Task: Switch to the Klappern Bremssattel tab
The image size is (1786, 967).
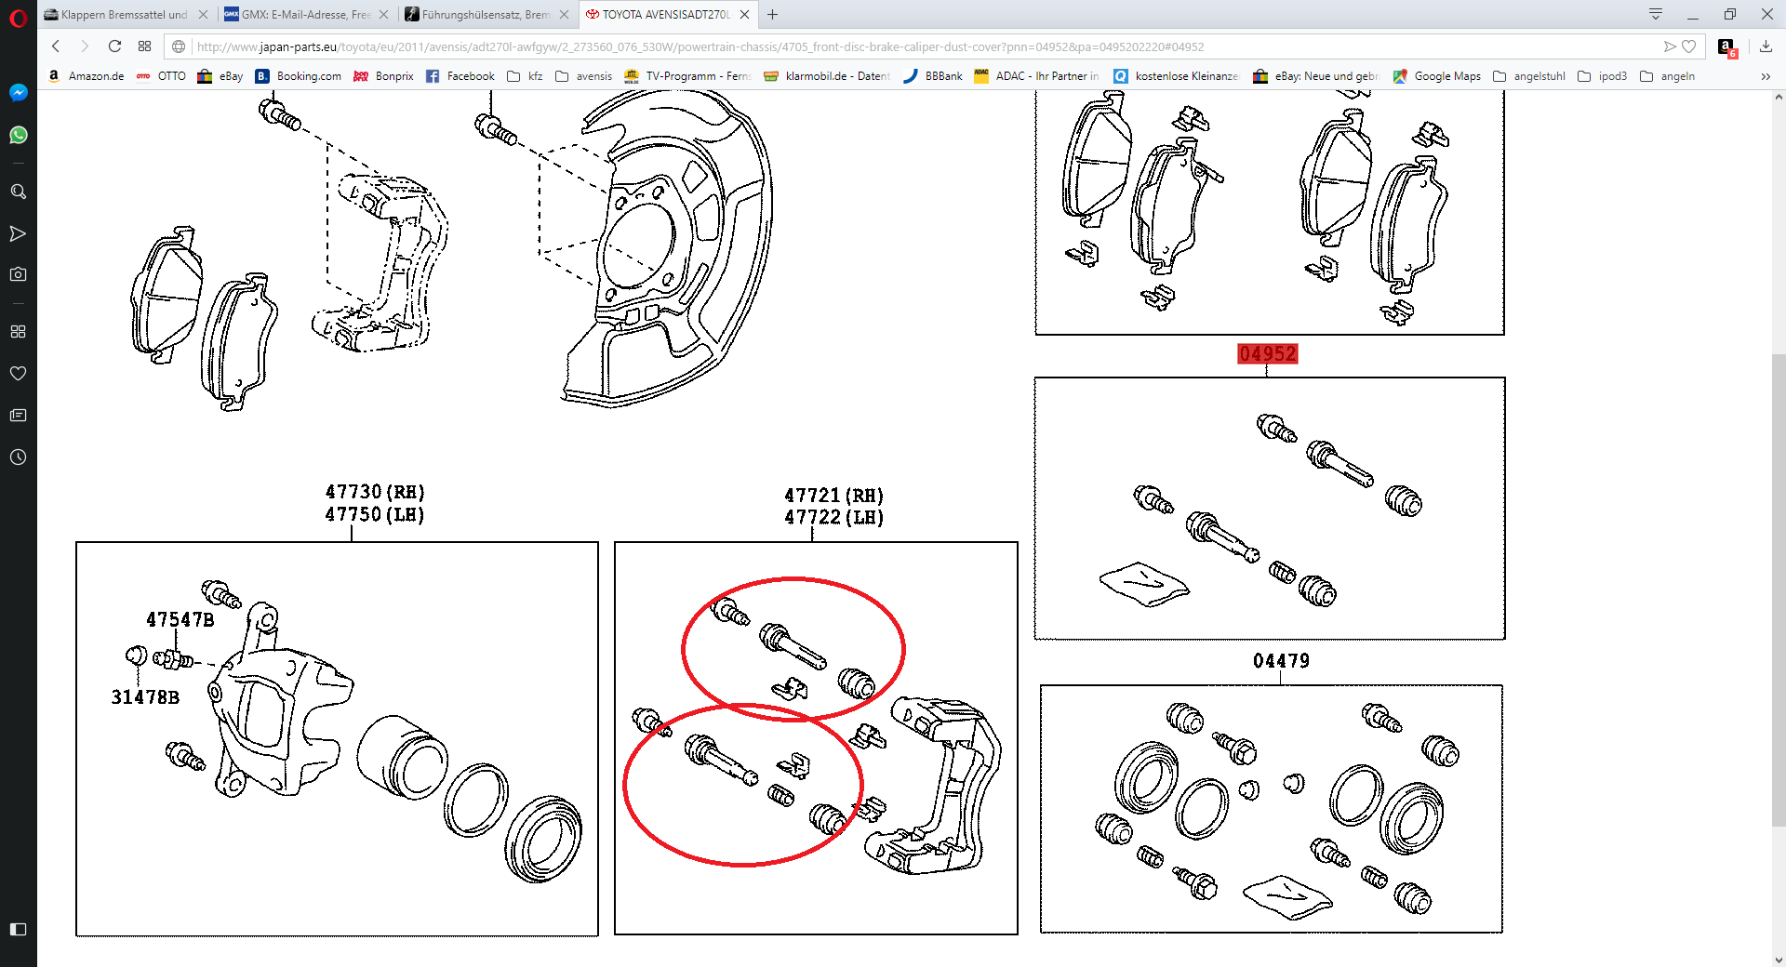Action: click(126, 14)
